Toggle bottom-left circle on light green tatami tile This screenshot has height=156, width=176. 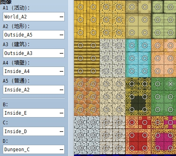(x=158, y=32)
